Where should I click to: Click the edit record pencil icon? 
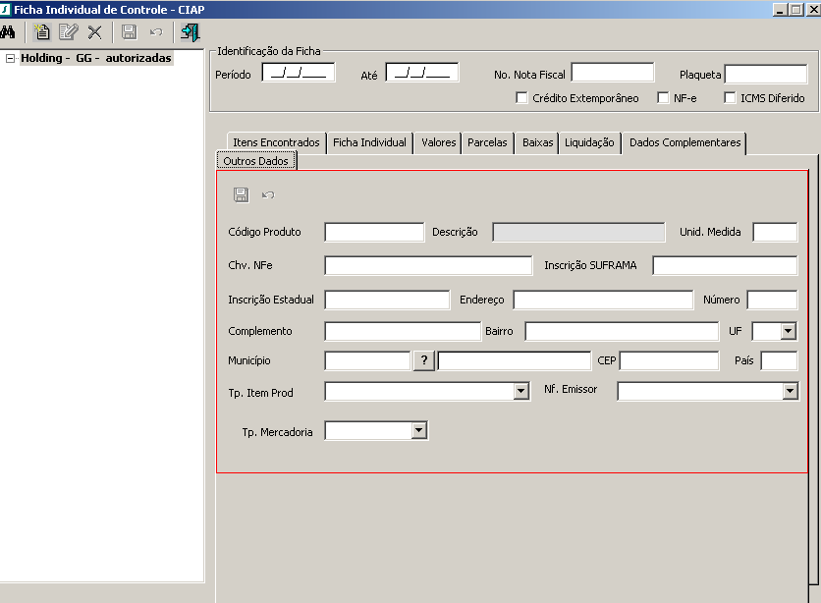68,31
